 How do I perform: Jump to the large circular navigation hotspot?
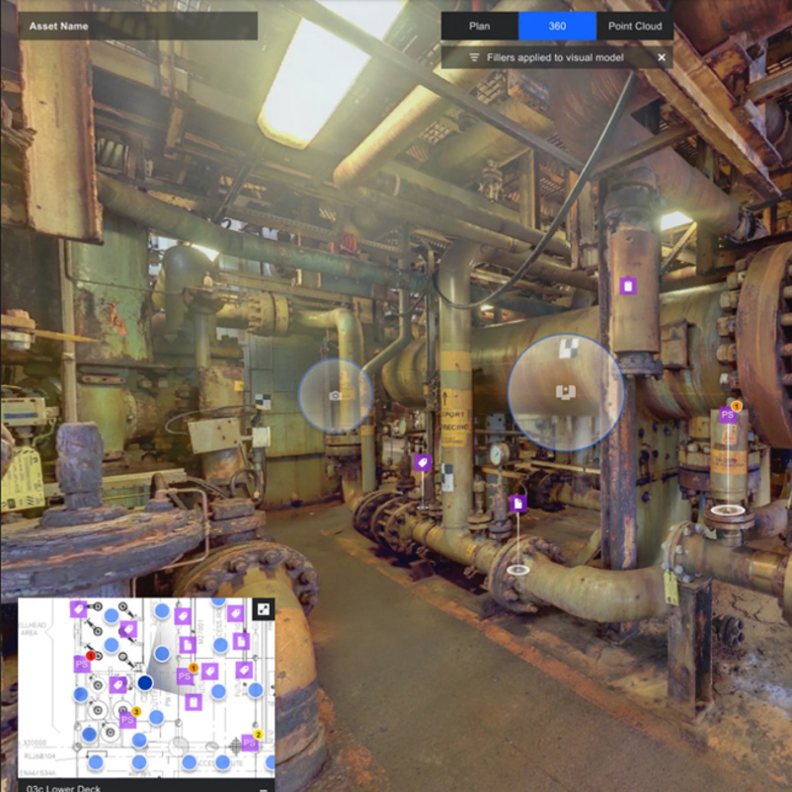click(565, 392)
